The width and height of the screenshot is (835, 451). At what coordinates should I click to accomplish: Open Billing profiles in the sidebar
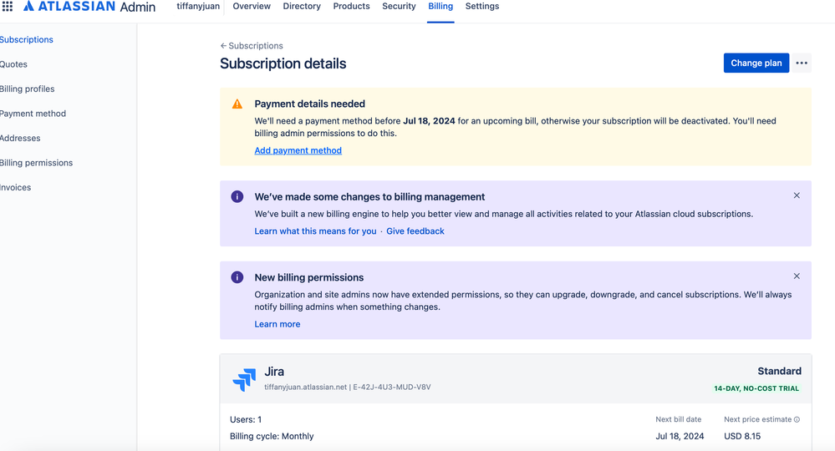point(27,89)
